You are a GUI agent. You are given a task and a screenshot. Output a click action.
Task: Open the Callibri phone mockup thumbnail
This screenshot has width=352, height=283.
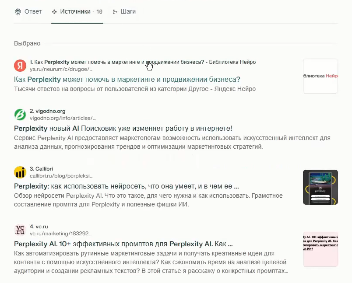pos(320,187)
